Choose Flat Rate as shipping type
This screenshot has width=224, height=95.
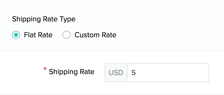click(x=16, y=35)
